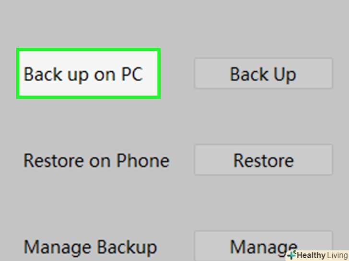349x261 pixels.
Task: Click the Healthy Living plus icon
Action: 291,255
